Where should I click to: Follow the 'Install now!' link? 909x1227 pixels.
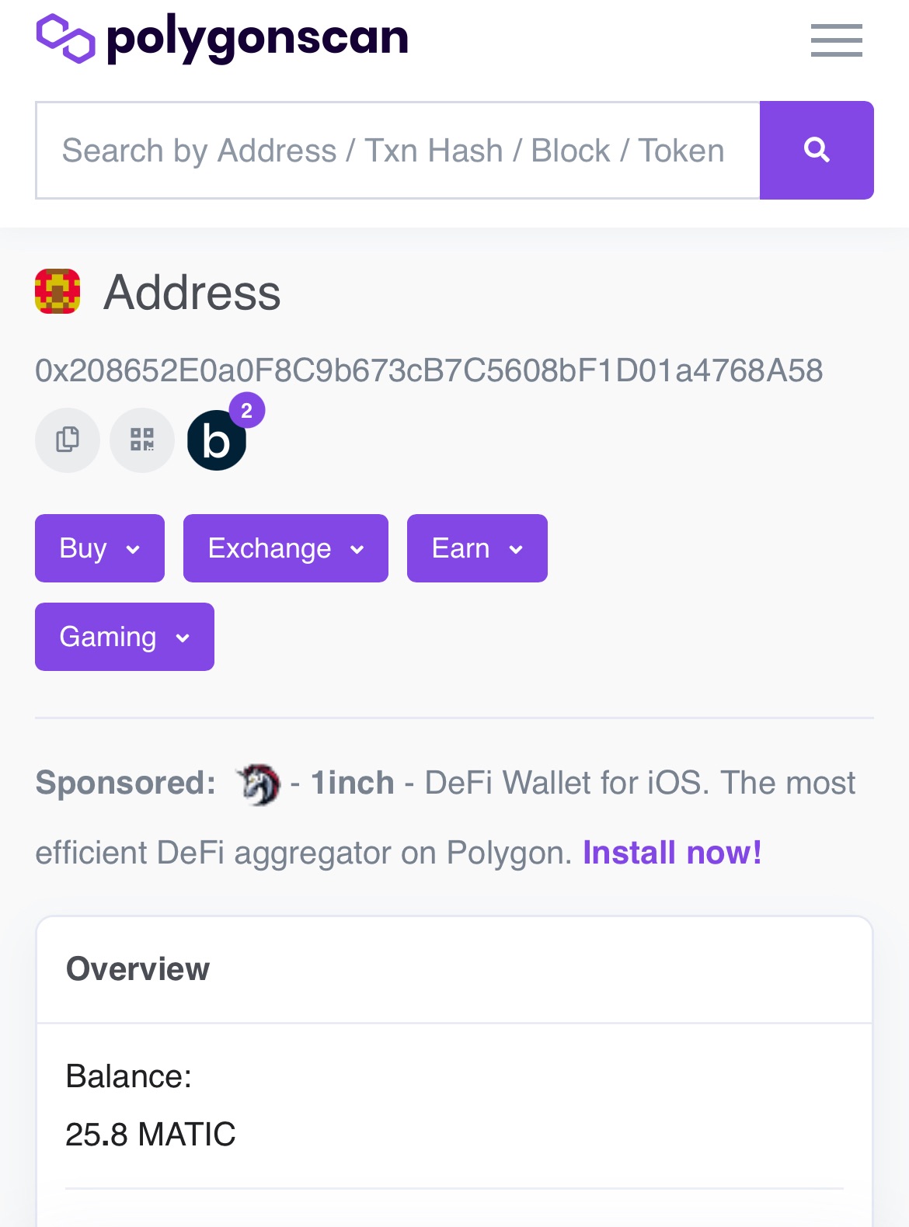coord(672,853)
